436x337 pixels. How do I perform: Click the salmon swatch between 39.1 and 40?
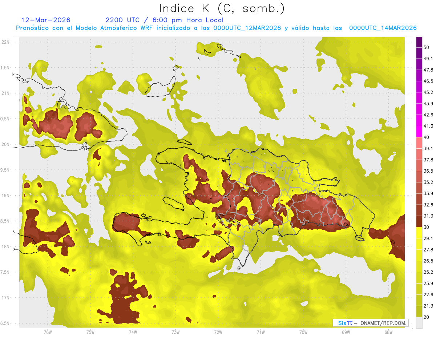pyautogui.click(x=419, y=143)
